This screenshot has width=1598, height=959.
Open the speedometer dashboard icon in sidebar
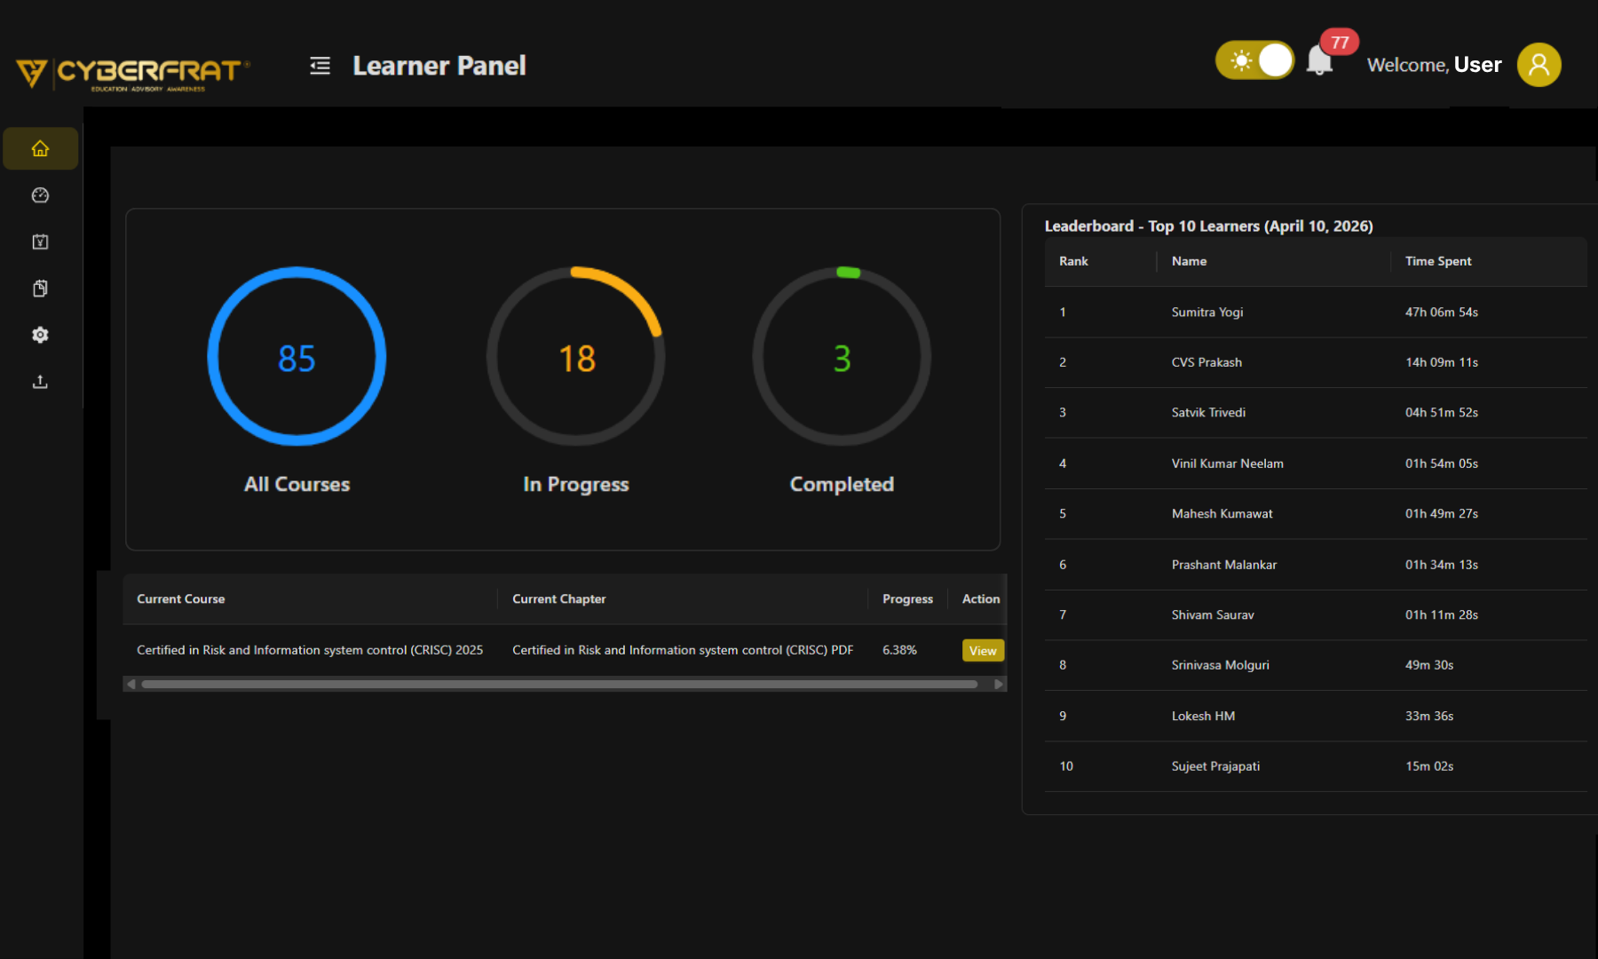pyautogui.click(x=40, y=195)
